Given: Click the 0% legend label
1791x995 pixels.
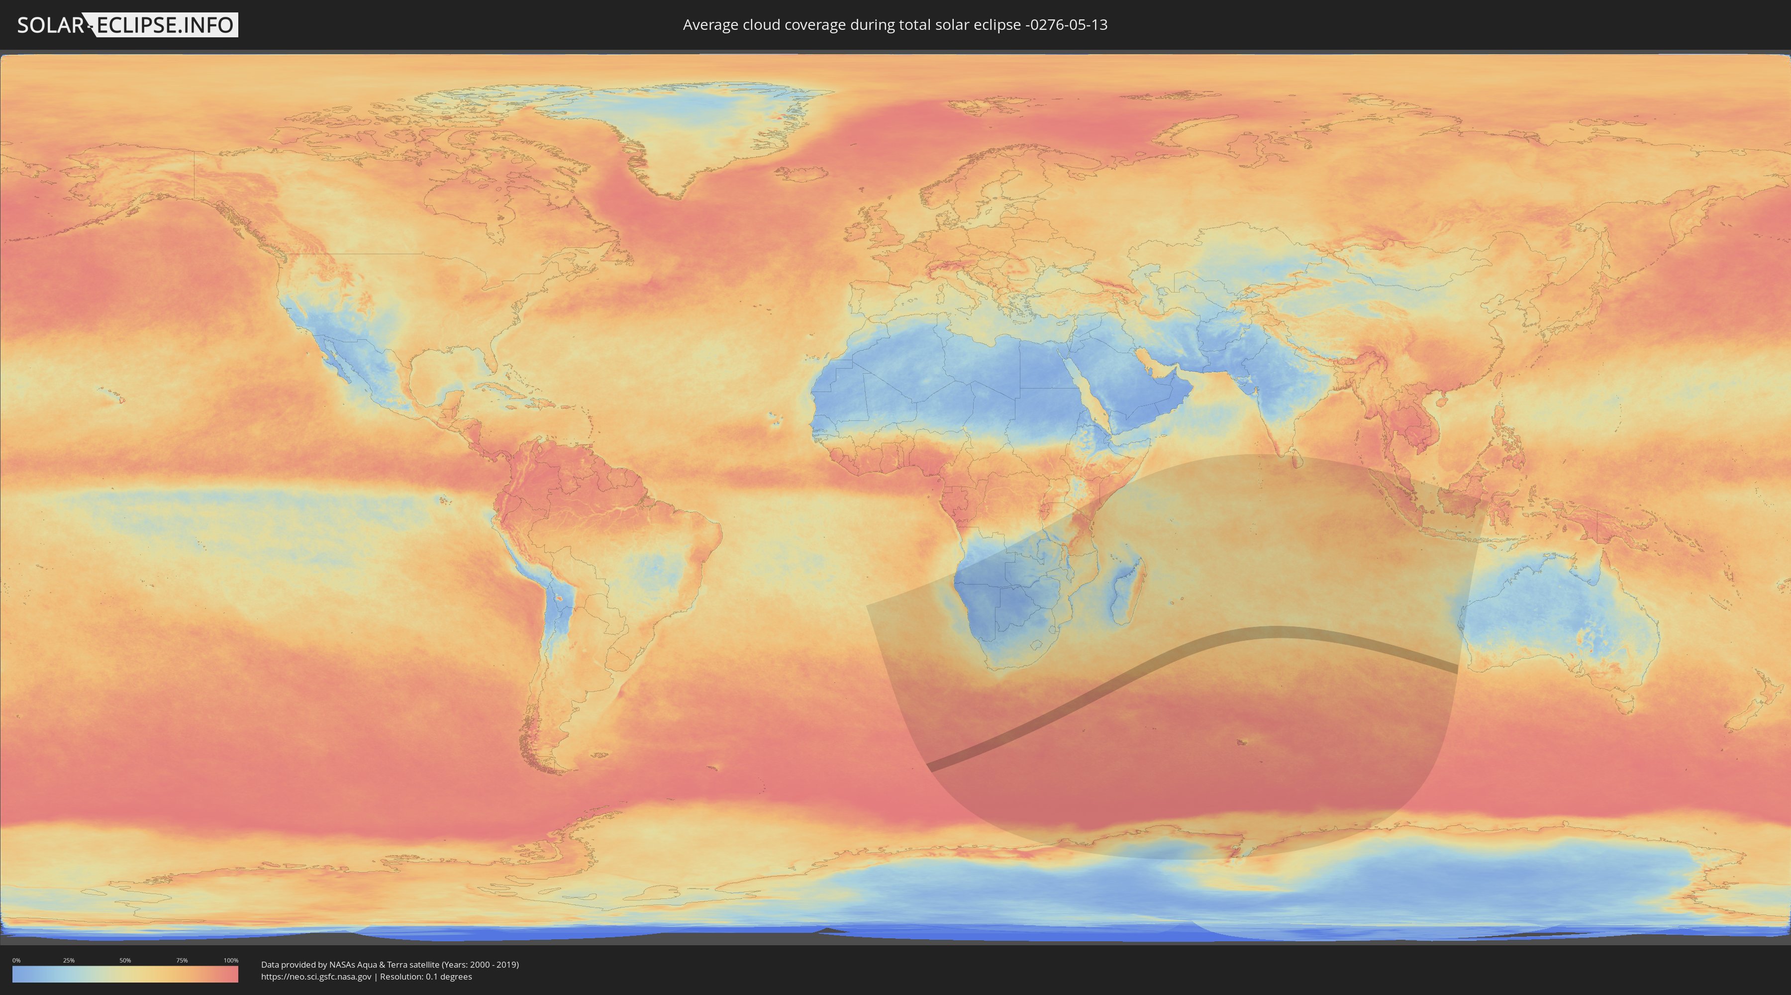Looking at the screenshot, I should tap(16, 960).
